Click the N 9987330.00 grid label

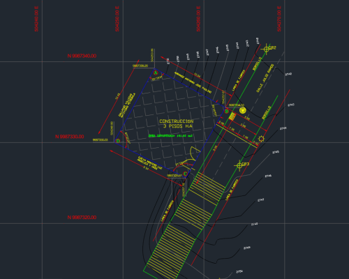click(x=70, y=137)
